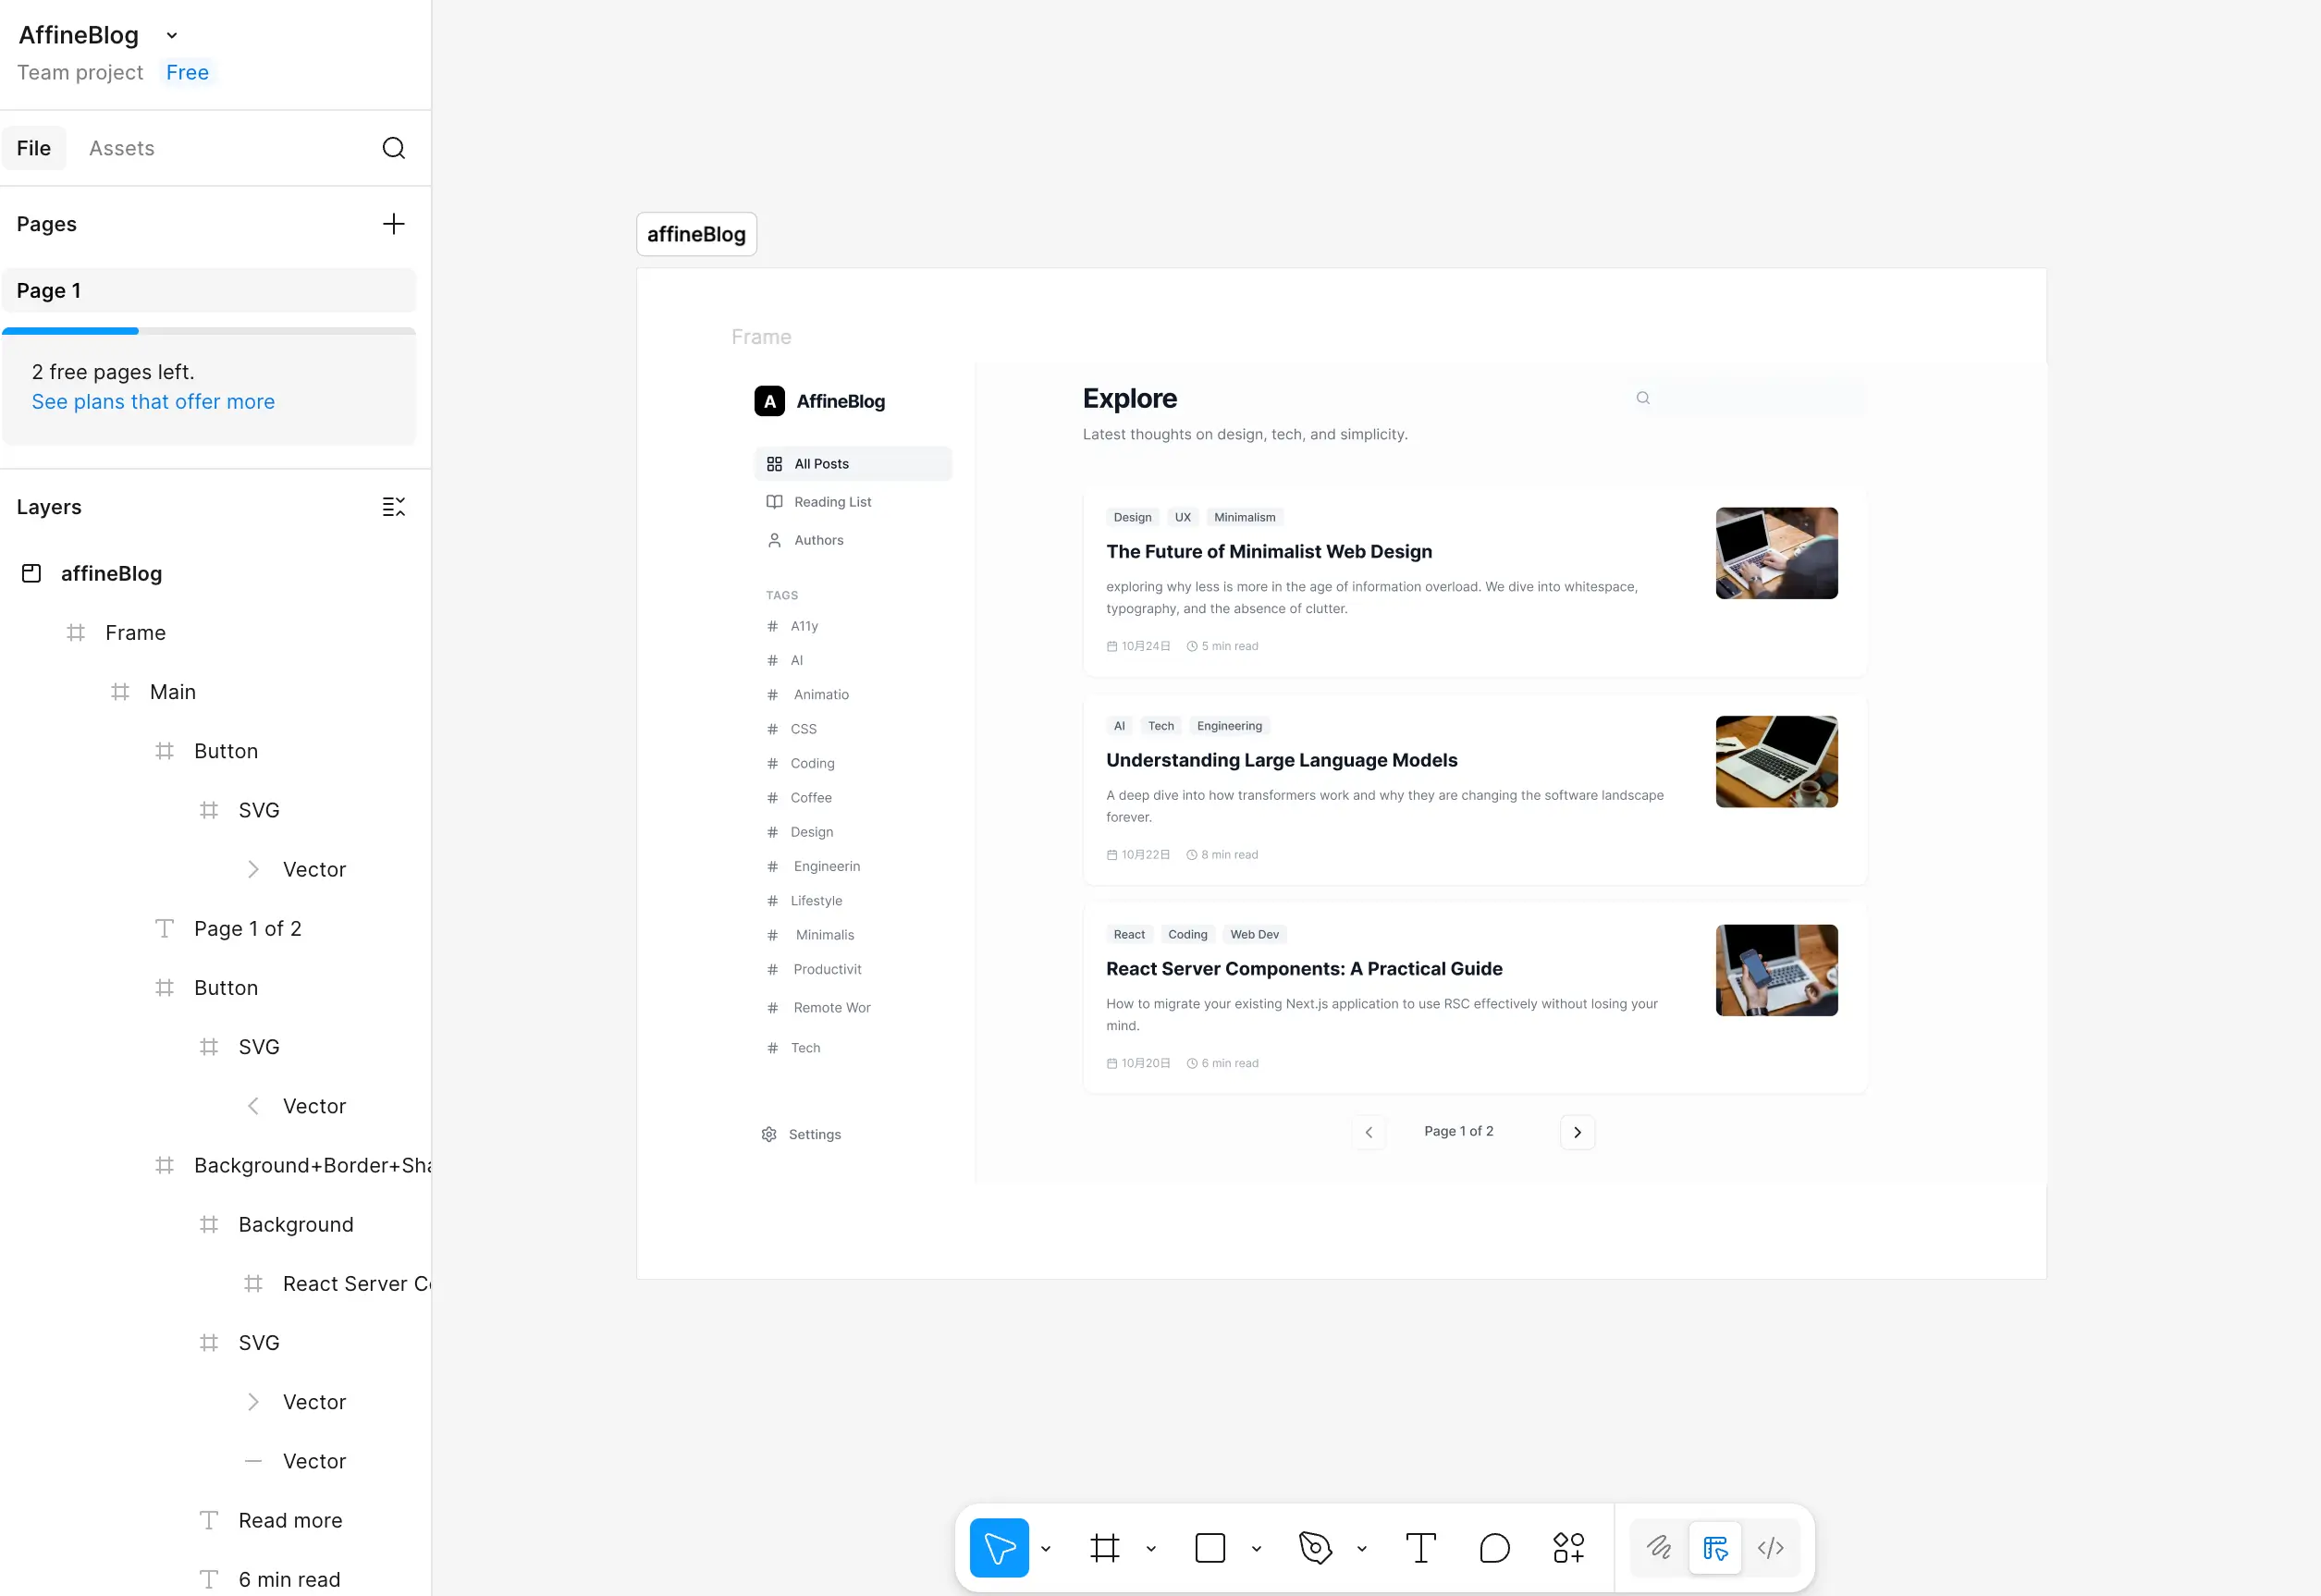Click the free pages usage progress bar

click(208, 330)
